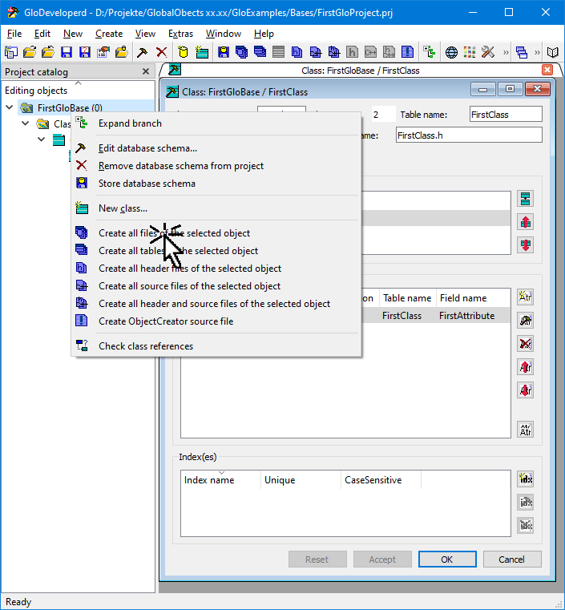This screenshot has height=610, width=565.
Task: Click the tools wrench icon in toolbar
Action: point(487,53)
